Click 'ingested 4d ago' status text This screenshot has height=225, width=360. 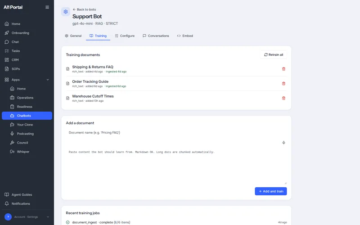point(116,72)
